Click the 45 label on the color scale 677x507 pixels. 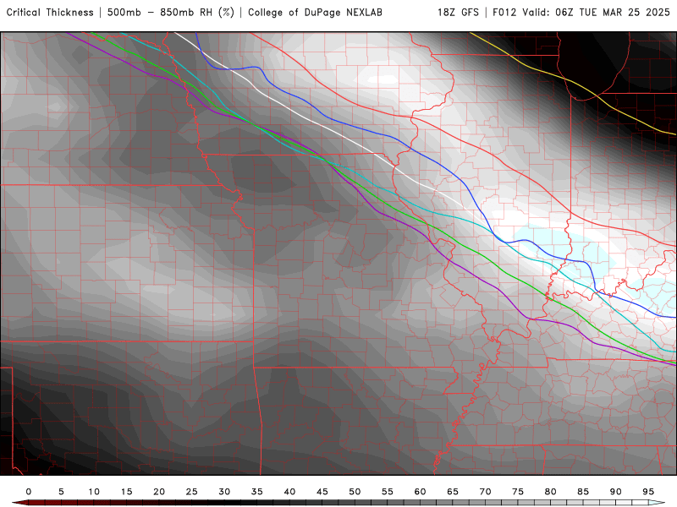pyautogui.click(x=322, y=492)
